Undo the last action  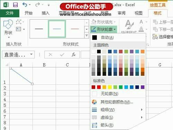(25, 5)
